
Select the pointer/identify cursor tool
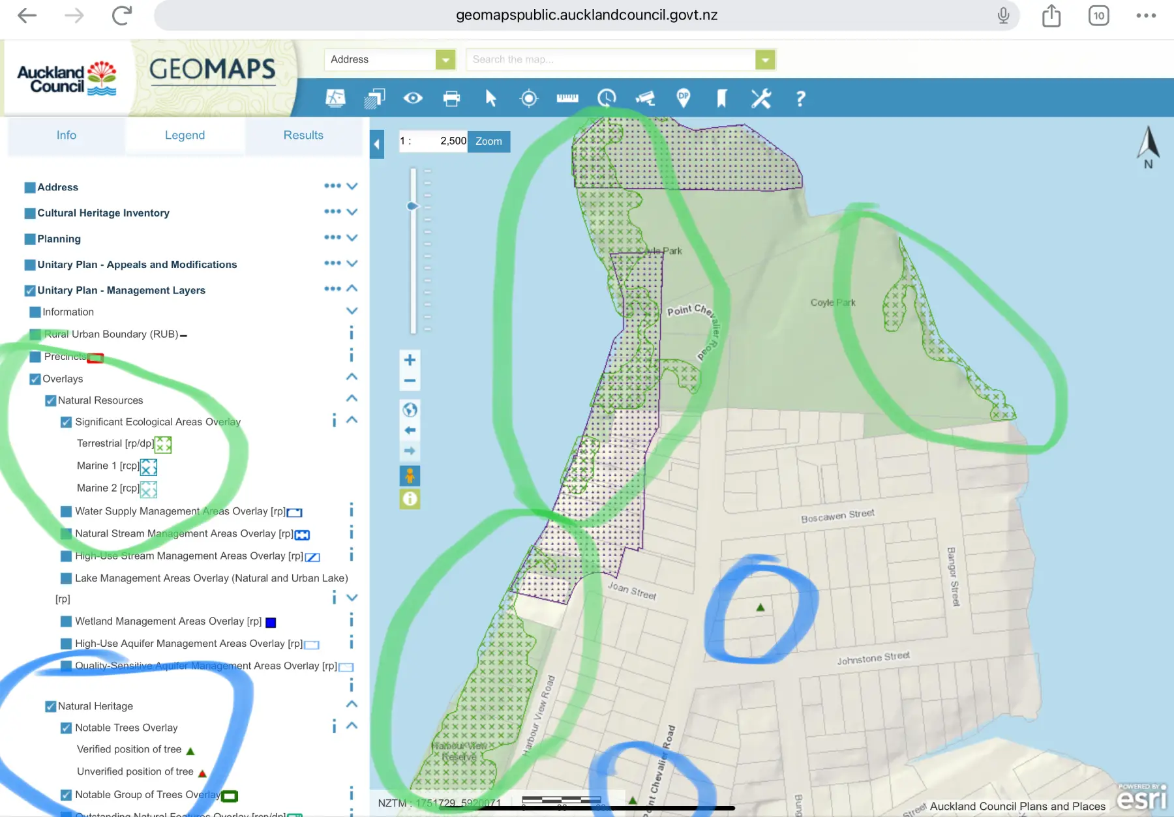[x=491, y=98]
